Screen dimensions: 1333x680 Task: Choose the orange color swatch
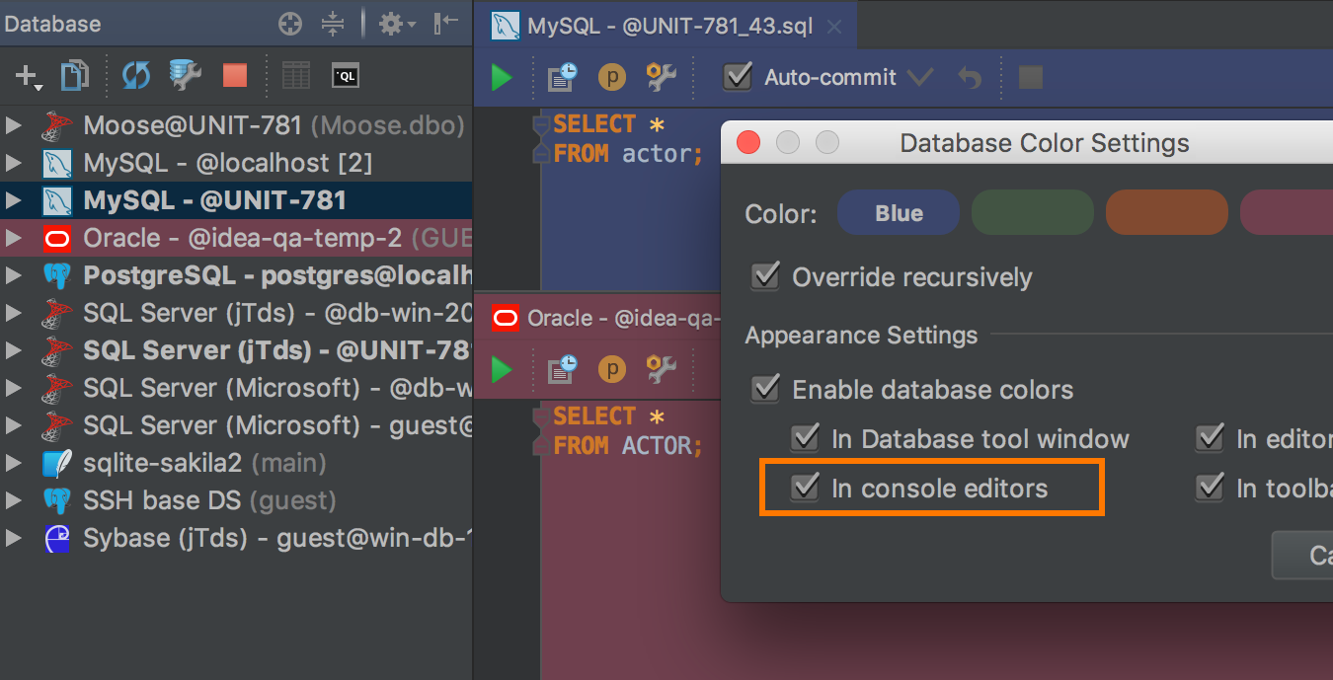point(1167,213)
